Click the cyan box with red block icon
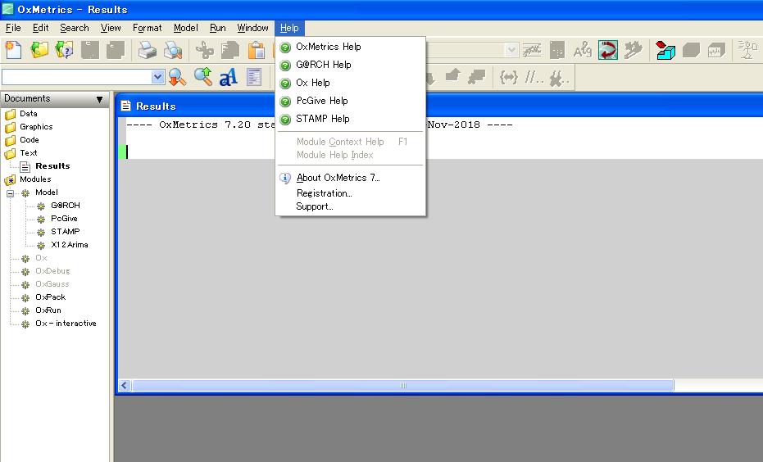 665,50
